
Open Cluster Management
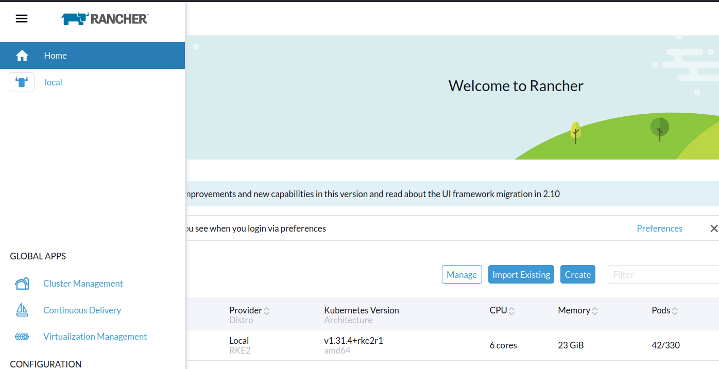83,284
